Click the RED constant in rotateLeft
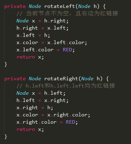Viewport: 131px width, 144px height. 67,50
